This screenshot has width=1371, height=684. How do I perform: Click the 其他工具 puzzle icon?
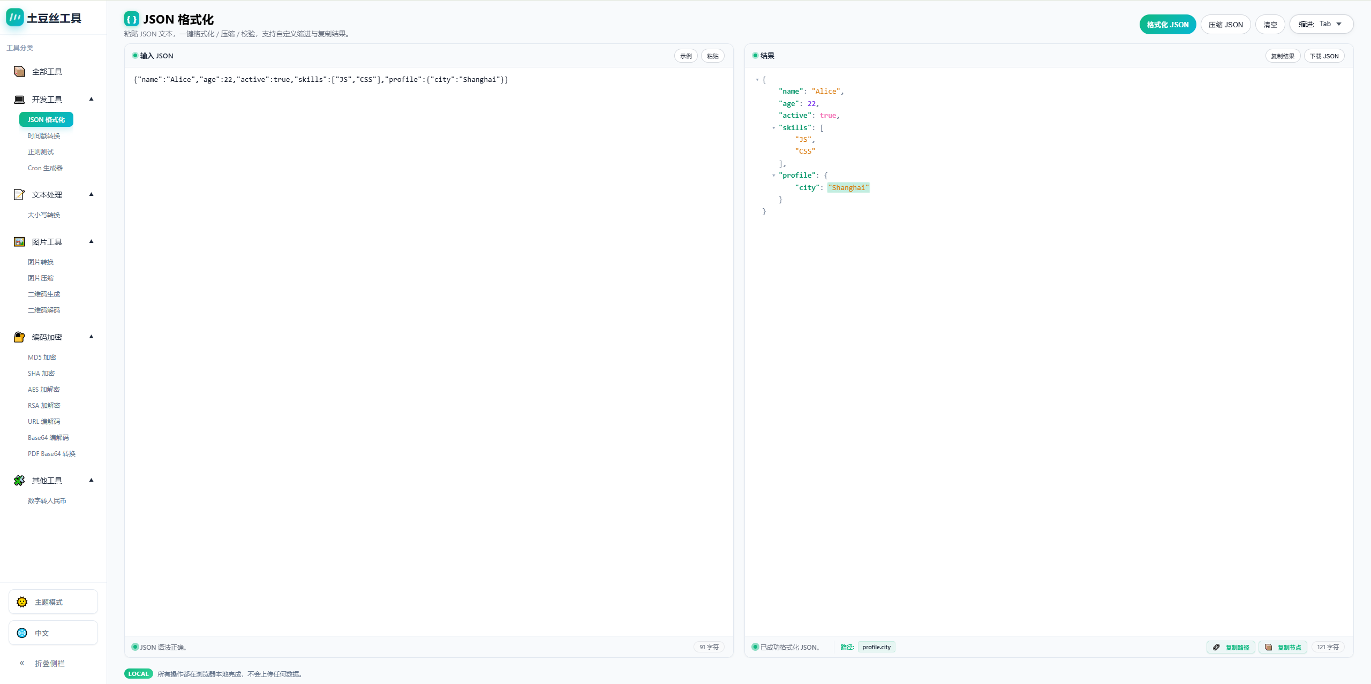[19, 481]
